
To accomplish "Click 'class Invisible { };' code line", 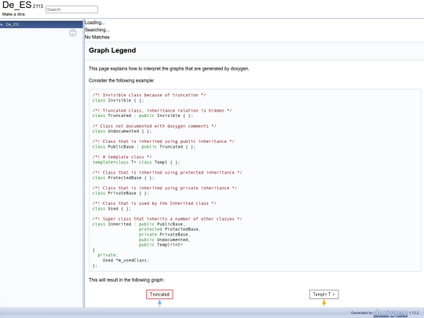I will [118, 101].
